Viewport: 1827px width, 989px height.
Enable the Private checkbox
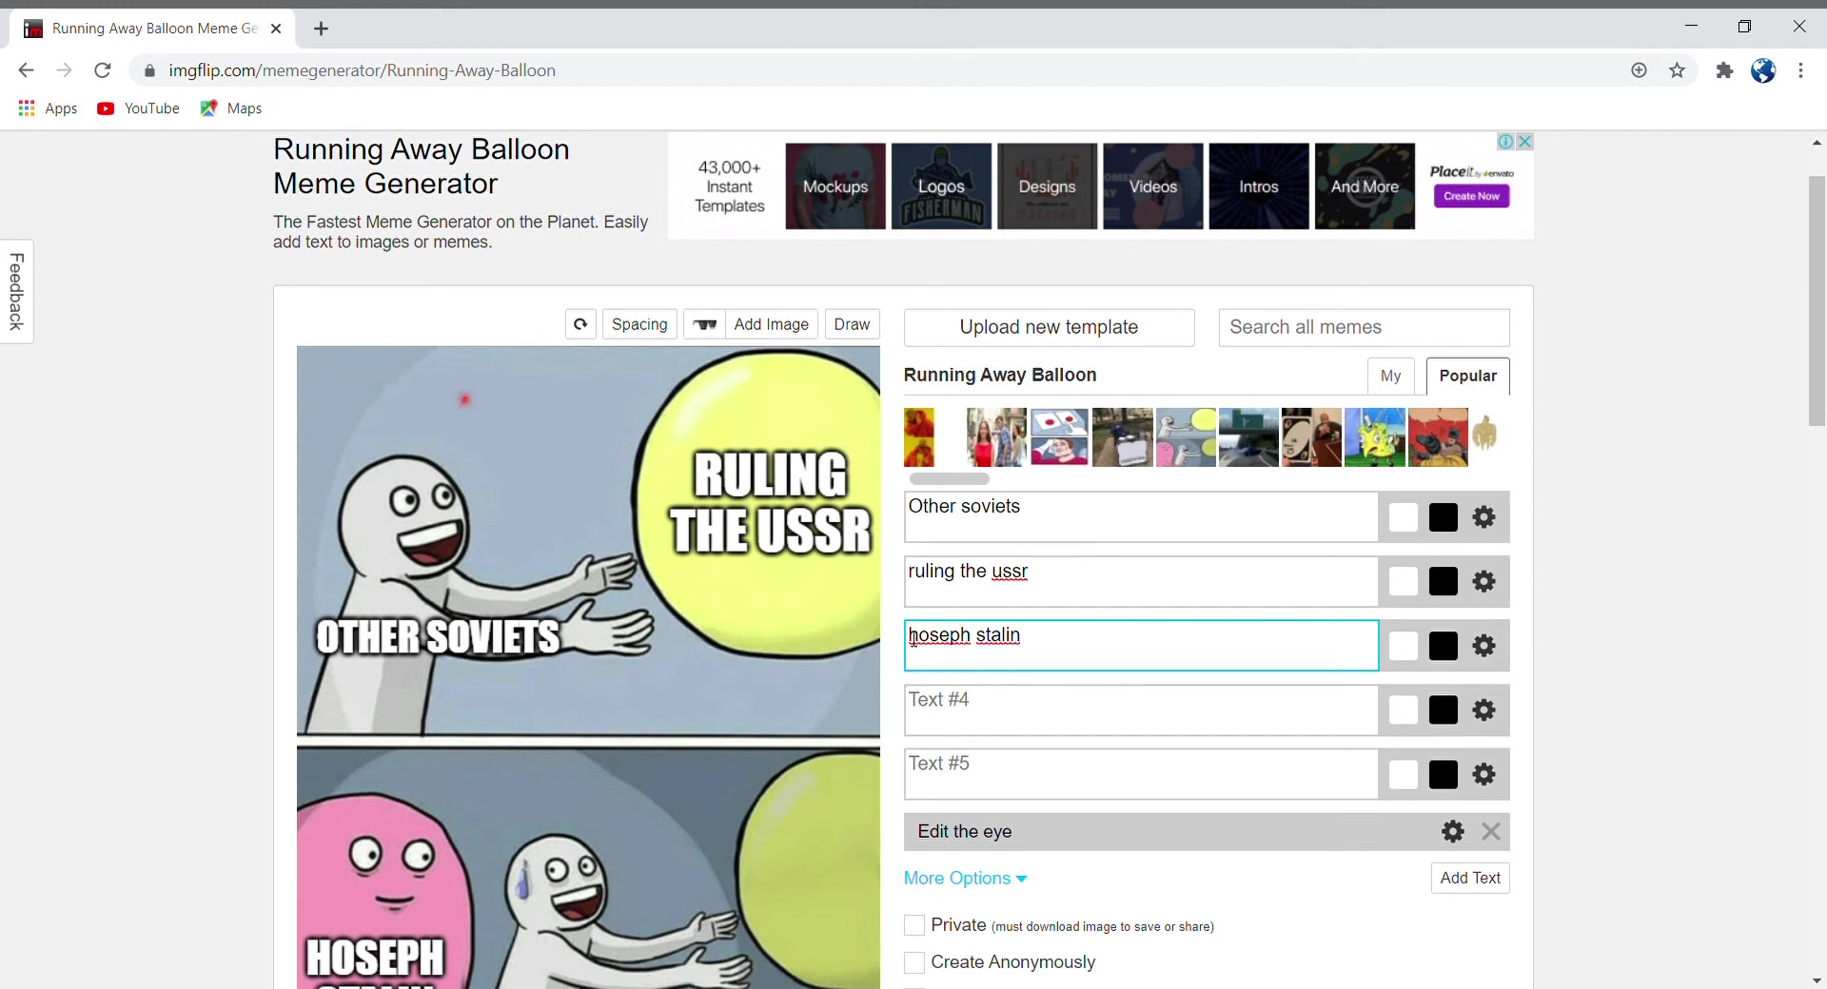(x=914, y=925)
